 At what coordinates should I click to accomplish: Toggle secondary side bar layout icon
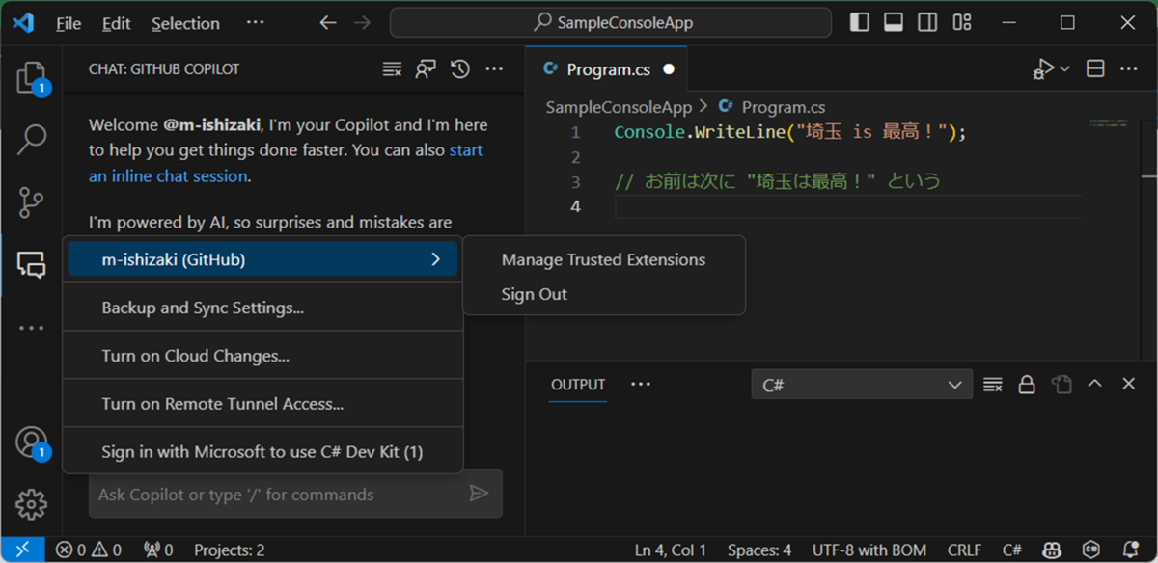point(927,22)
